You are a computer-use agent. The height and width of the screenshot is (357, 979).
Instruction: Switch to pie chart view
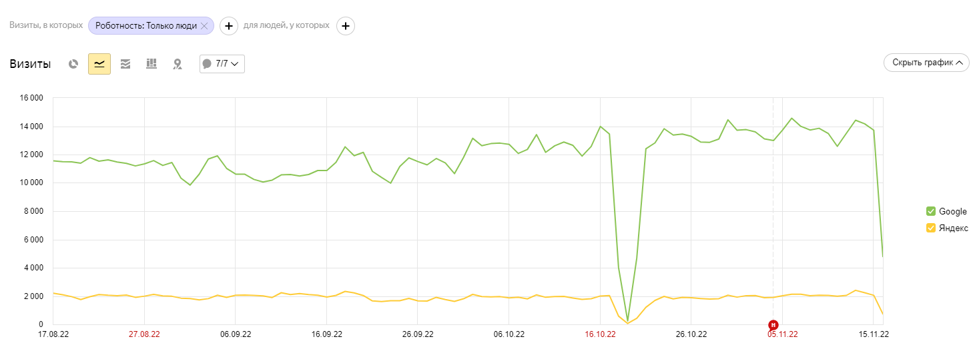click(73, 64)
